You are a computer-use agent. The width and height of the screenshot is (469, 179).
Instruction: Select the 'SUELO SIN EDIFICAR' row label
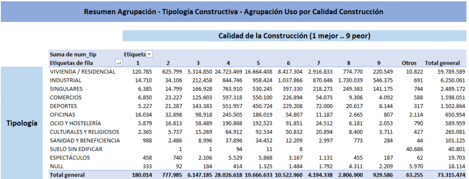76,149
